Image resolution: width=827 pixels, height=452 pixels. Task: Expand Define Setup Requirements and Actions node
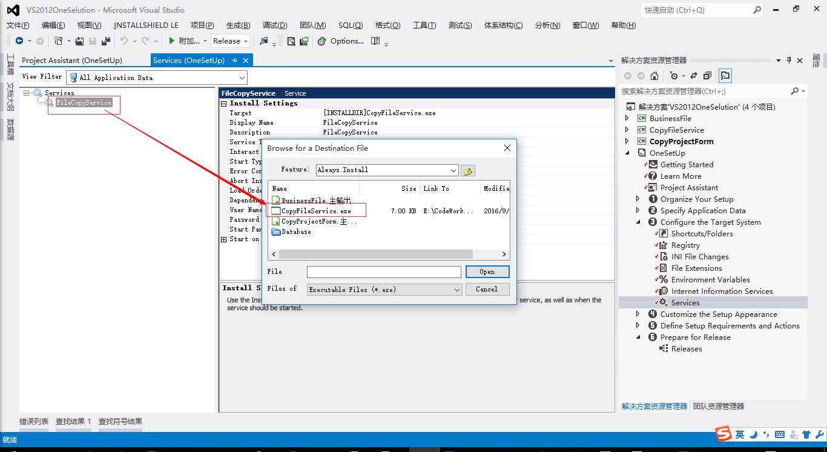638,326
